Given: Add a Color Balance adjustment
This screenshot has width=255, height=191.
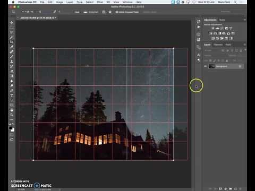Looking at the screenshot, I should tap(215, 33).
